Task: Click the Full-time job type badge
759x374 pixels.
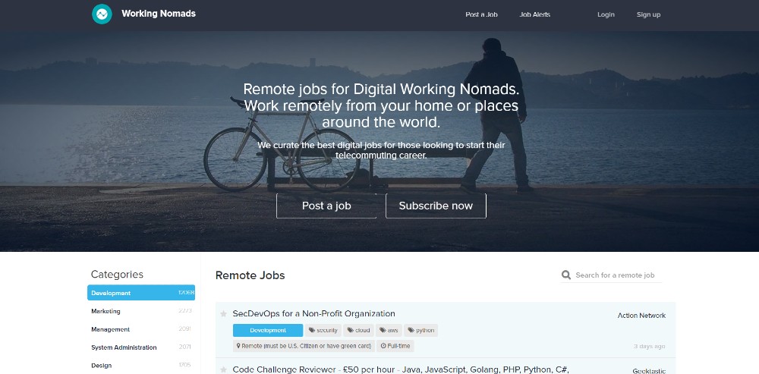Action: (395, 346)
